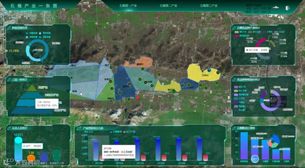Screen dimensions: 305x168
Task: Toggle the 石榴鲜果 legend in 产值营收统计分析
Action: coord(116,132)
